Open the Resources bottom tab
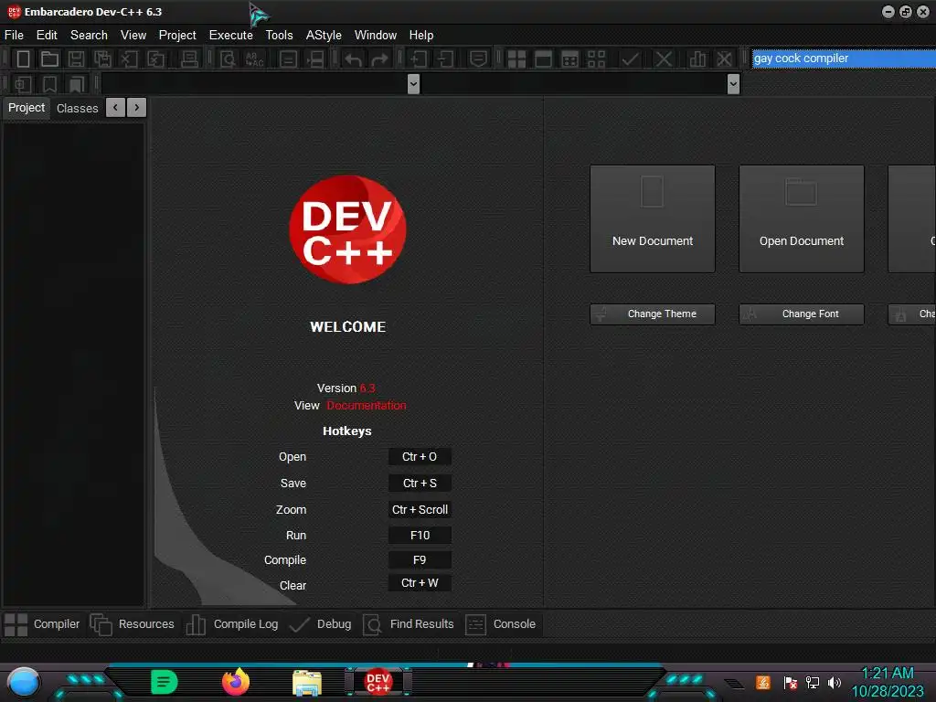 pos(133,624)
